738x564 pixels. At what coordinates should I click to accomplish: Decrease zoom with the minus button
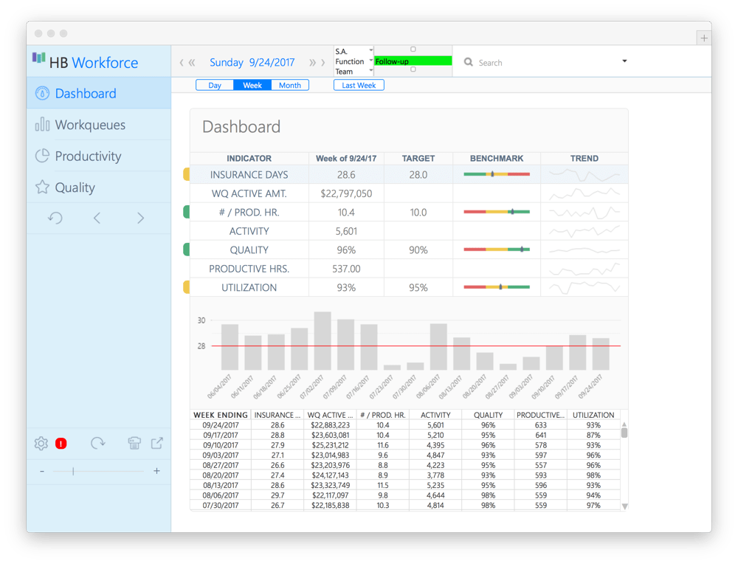tap(42, 471)
